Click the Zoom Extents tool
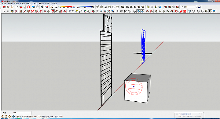This screenshot has width=220, height=119. (x=109, y=11)
